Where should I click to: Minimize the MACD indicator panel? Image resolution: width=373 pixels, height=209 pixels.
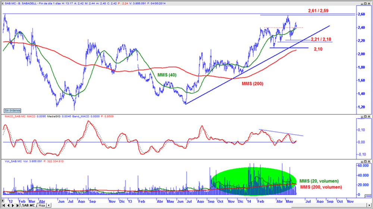pos(362,116)
